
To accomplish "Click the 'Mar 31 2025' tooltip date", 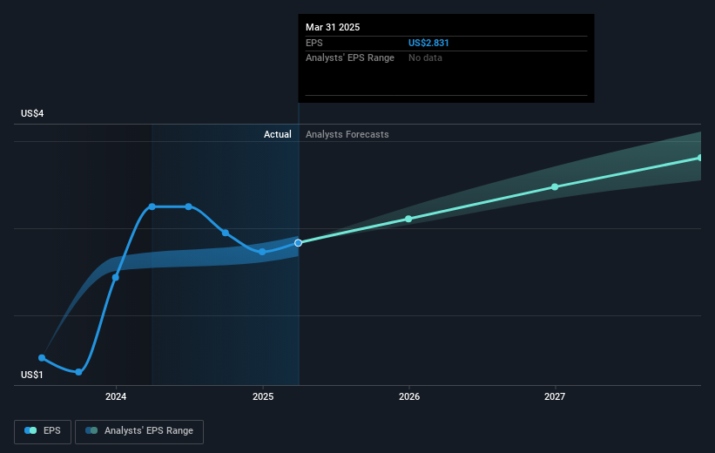I will coord(333,27).
